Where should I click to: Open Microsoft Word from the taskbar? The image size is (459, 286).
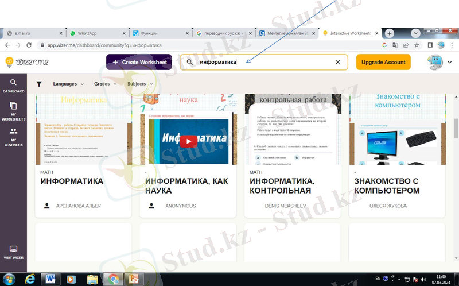[x=49, y=279]
